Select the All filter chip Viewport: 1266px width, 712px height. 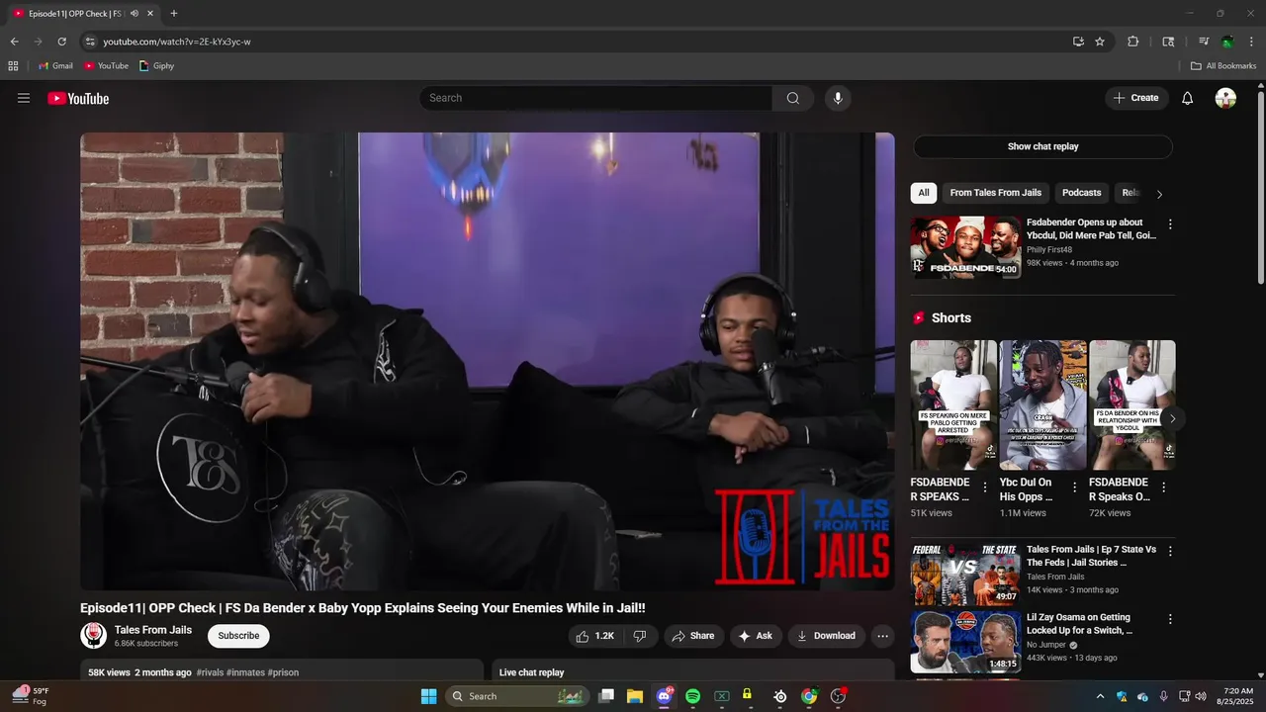[924, 193]
